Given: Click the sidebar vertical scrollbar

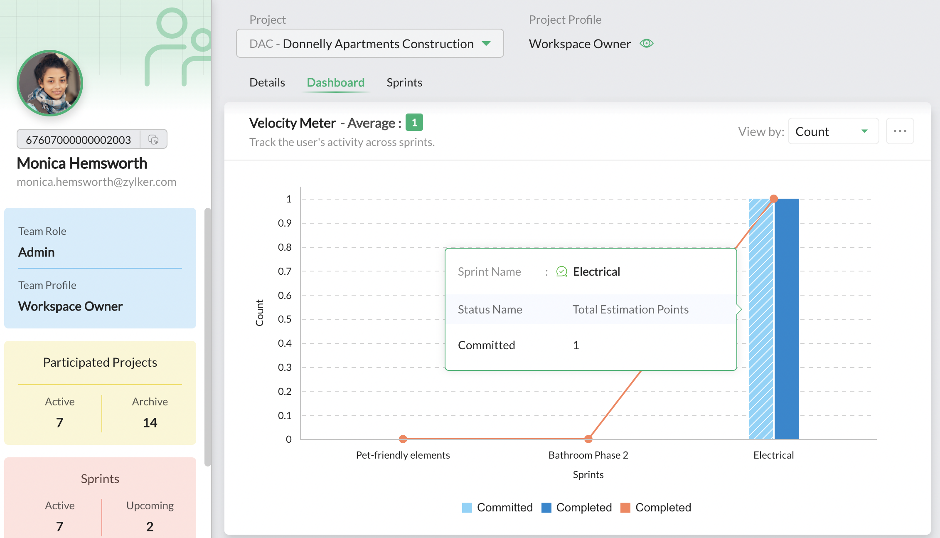Looking at the screenshot, I should 208,337.
